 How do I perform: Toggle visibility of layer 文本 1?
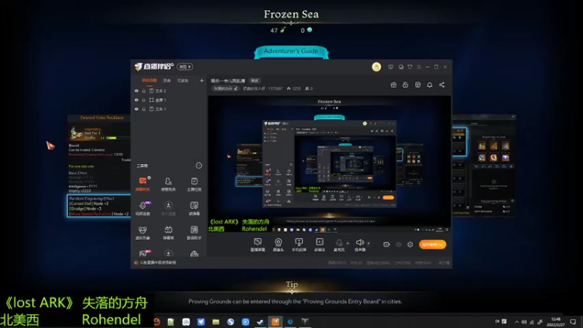[x=136, y=109]
